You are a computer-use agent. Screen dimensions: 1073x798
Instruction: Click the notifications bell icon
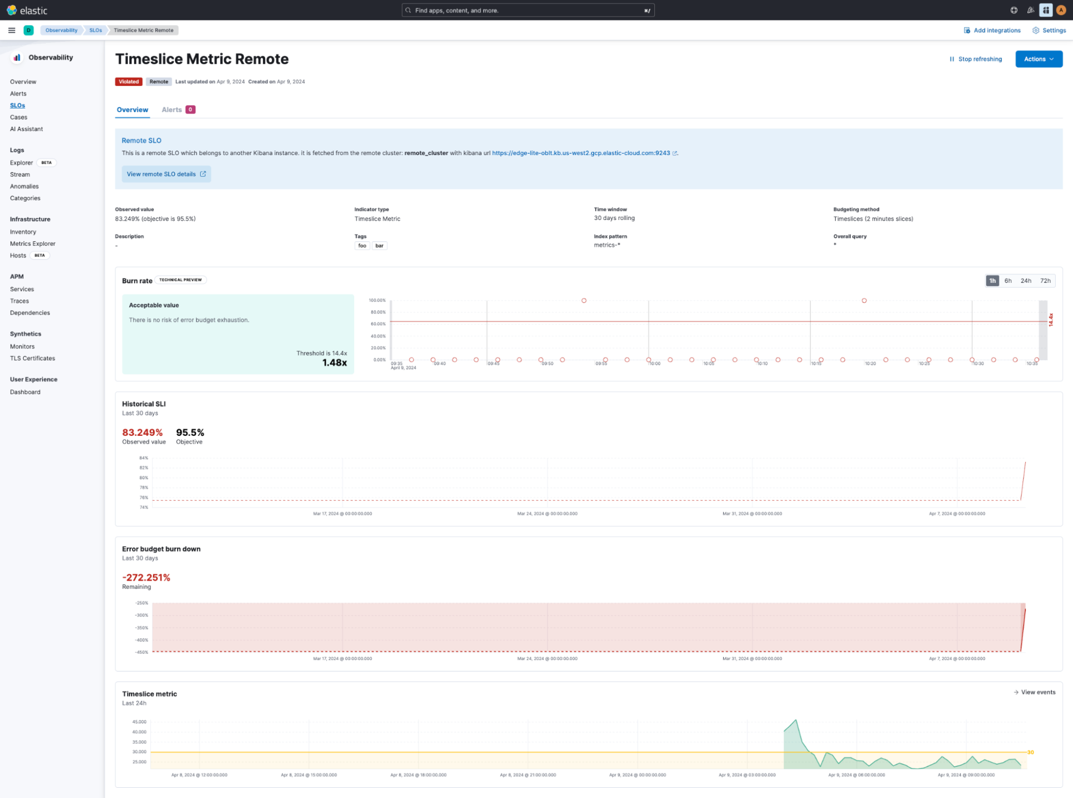click(1030, 10)
